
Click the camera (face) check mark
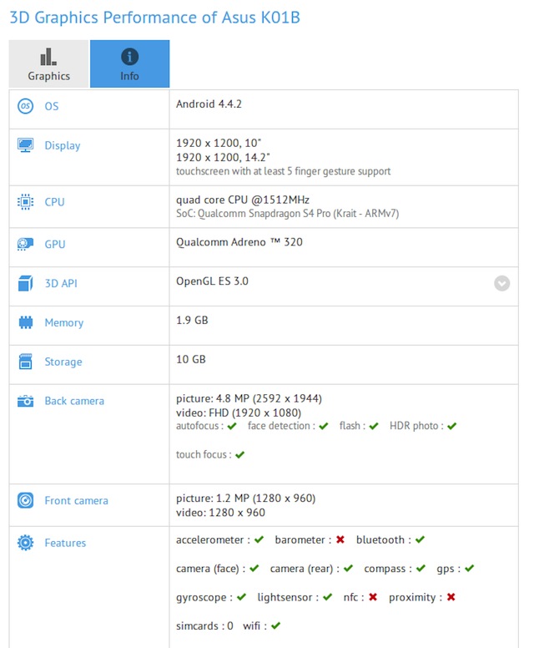tap(254, 569)
